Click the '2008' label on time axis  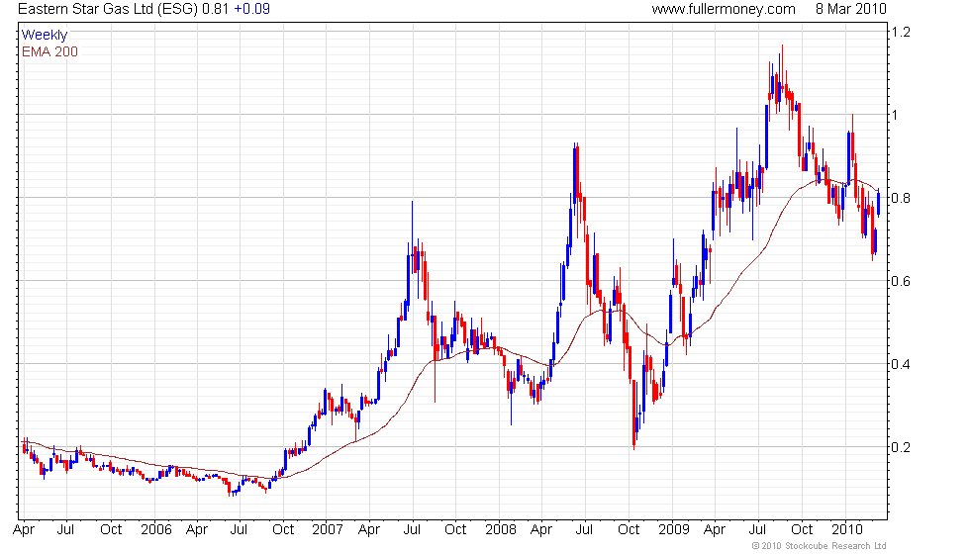[x=501, y=529]
